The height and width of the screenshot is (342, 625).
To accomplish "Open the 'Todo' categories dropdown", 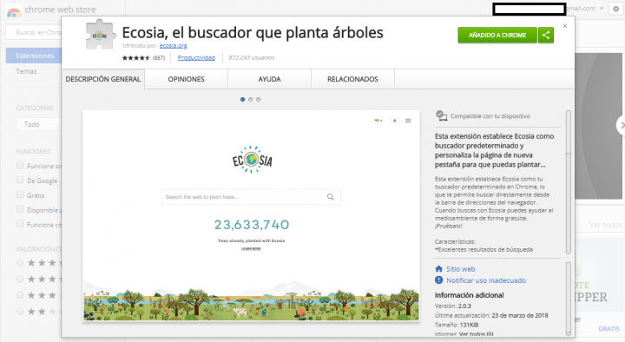I will (x=39, y=124).
